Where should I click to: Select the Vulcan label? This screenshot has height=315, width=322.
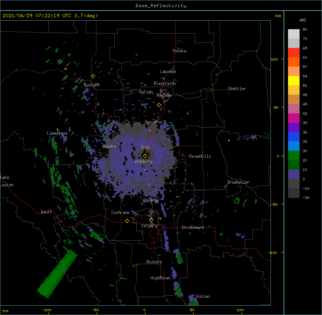pyautogui.click(x=203, y=296)
